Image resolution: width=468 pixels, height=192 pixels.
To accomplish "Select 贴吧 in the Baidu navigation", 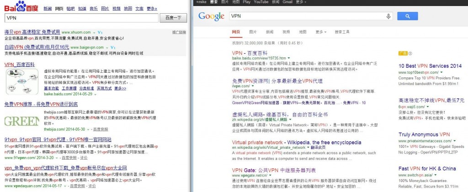I will 71,9.
